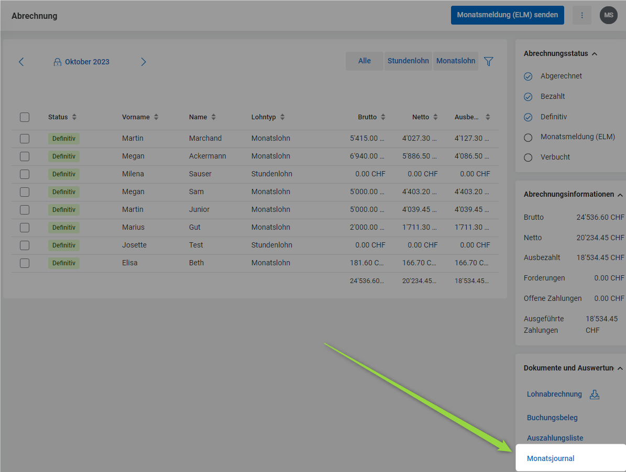This screenshot has height=472, width=626.
Task: Open the Monatsjournal link
Action: pos(551,458)
